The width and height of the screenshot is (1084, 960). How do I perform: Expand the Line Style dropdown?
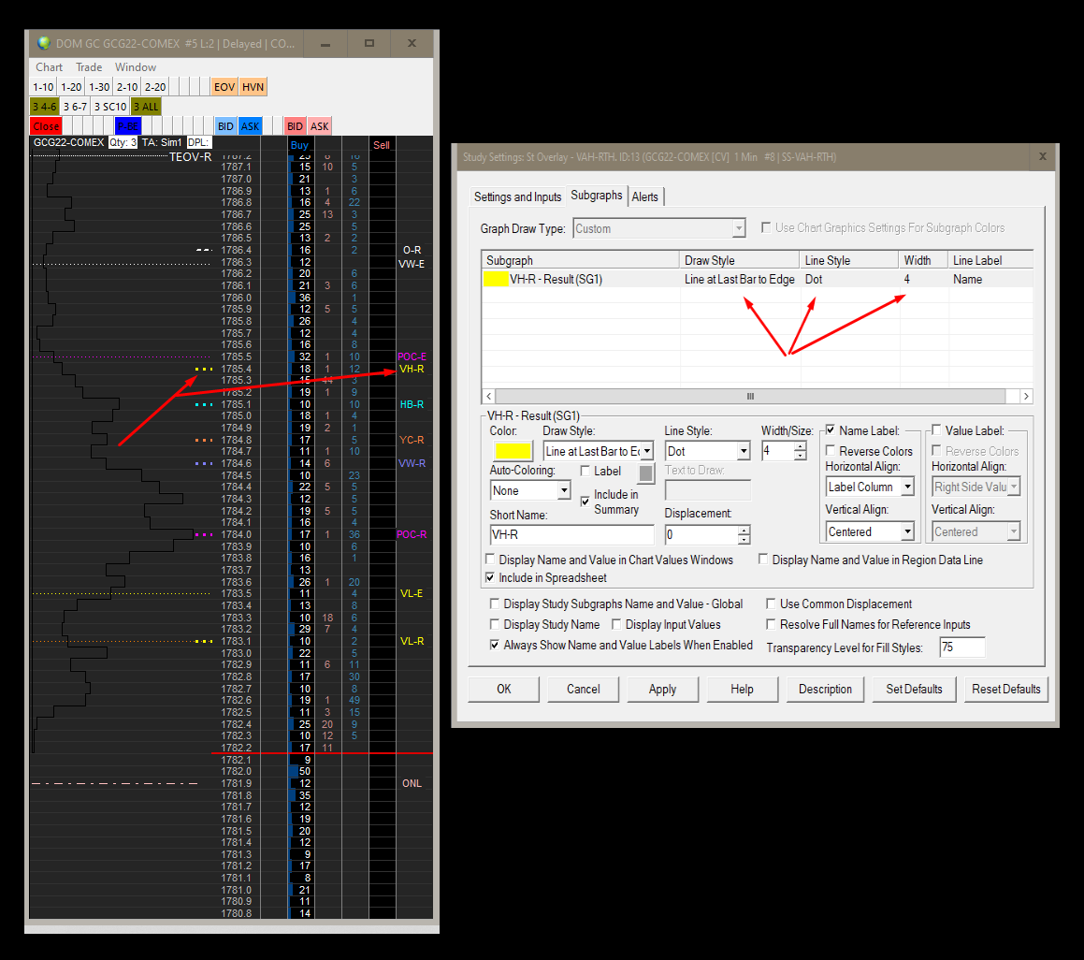pyautogui.click(x=743, y=451)
